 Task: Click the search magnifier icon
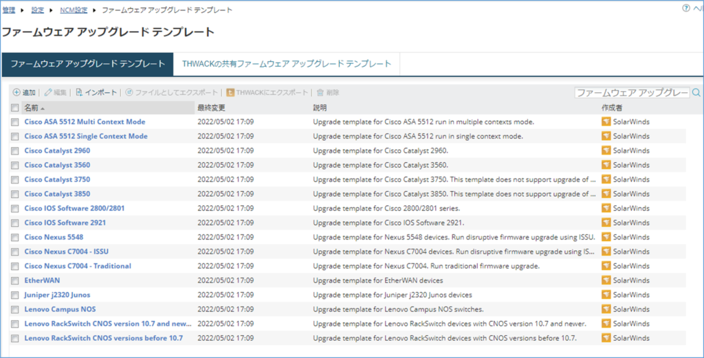696,93
